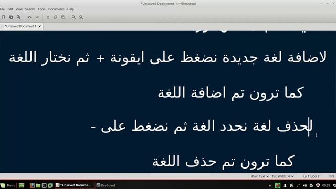Image resolution: width=336 pixels, height=189 pixels.
Task: Open the Documents menu
Action: (x=56, y=9)
